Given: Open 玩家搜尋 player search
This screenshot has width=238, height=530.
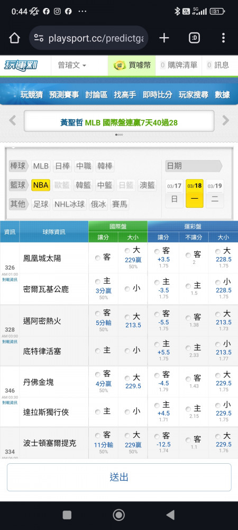Looking at the screenshot, I should coord(194,95).
